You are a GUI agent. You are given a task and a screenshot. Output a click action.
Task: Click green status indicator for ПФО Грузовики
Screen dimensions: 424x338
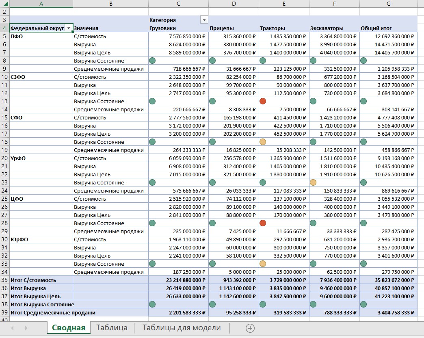[x=152, y=61]
